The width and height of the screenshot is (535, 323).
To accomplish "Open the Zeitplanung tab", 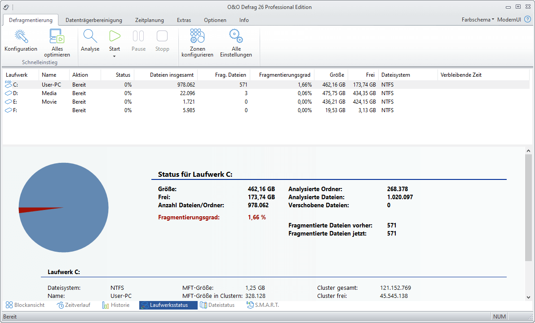I will coord(150,20).
